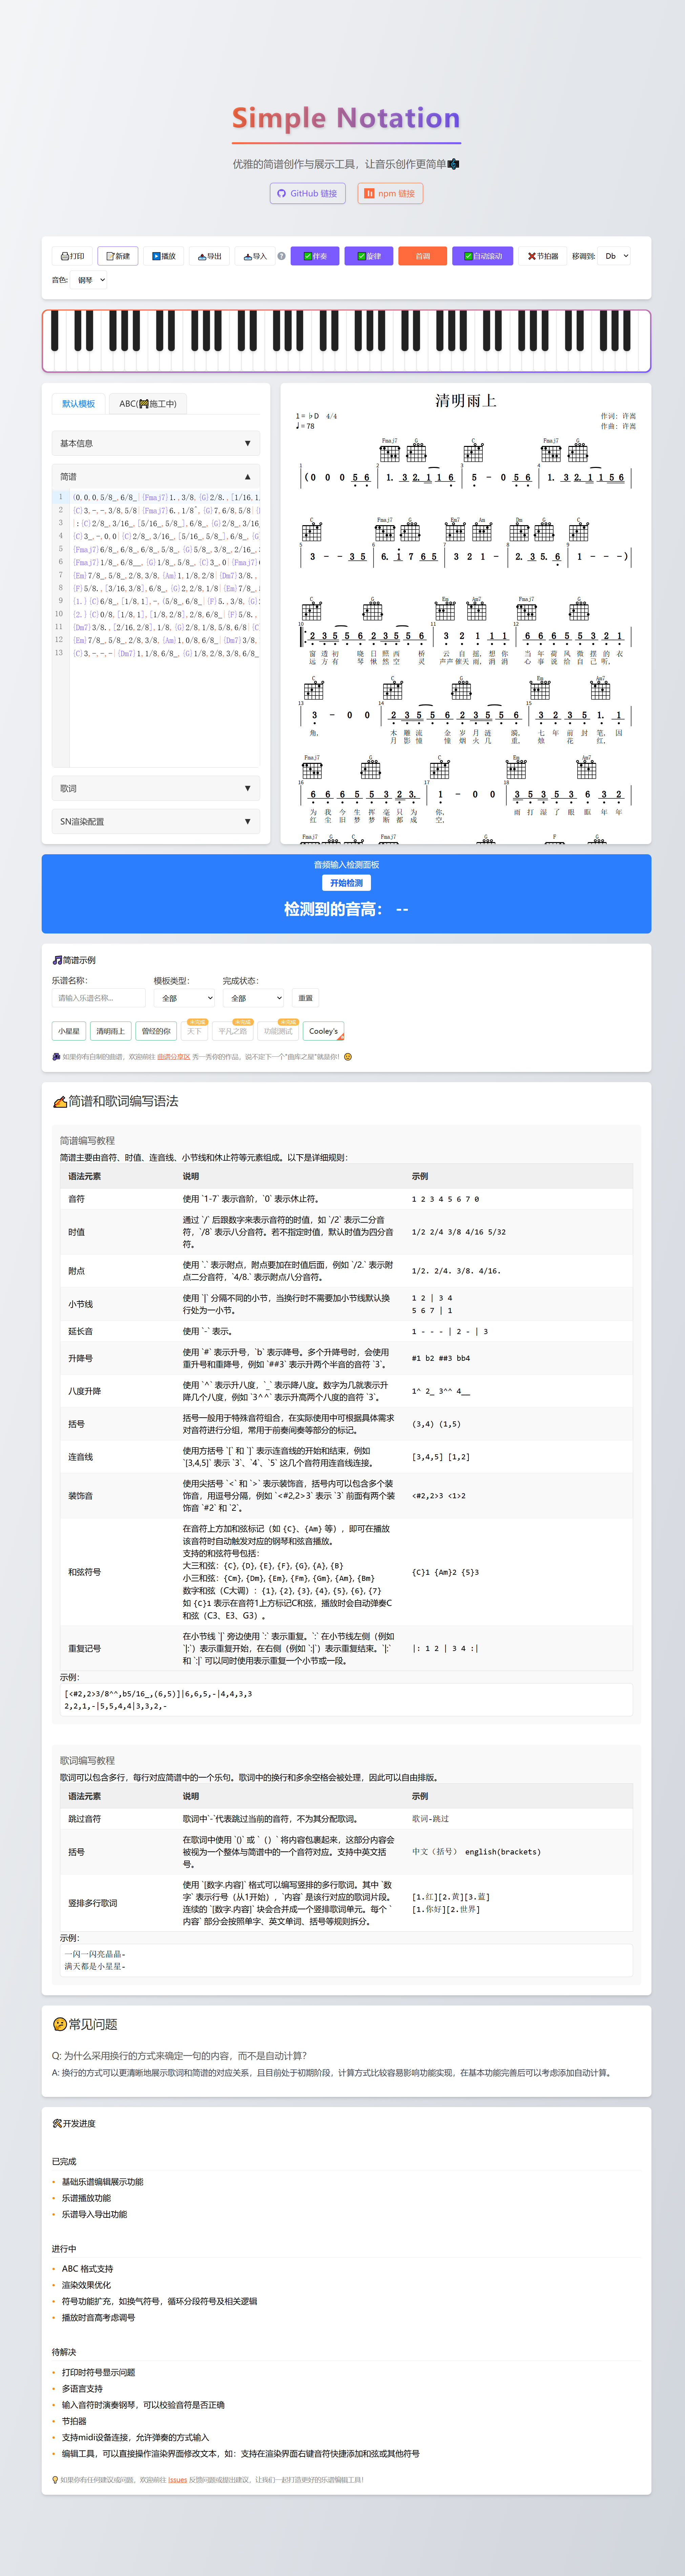The width and height of the screenshot is (685, 2576).
Task: Switch to the ABC(施工中) tab
Action: pos(148,404)
